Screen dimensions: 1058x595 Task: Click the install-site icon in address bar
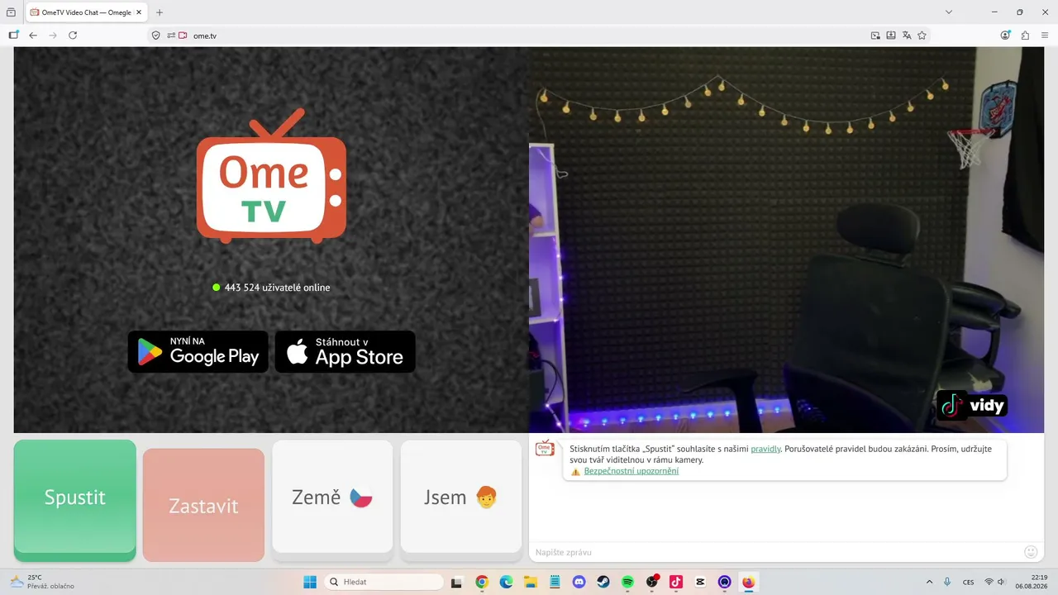pos(891,36)
